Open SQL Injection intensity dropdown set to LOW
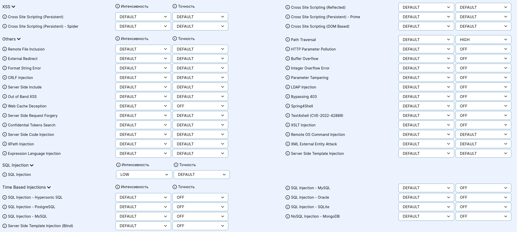This screenshot has width=517, height=232. [x=144, y=174]
